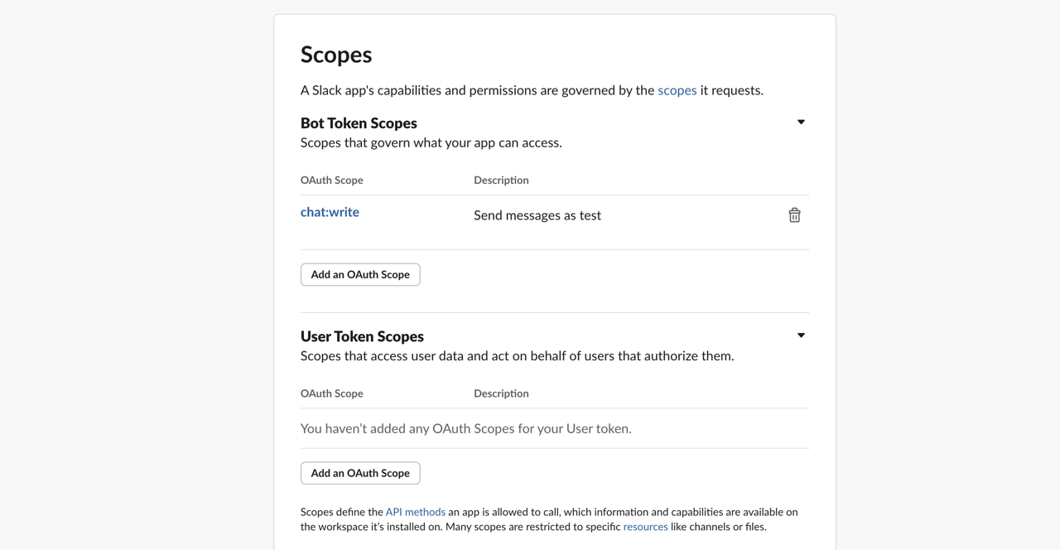The height and width of the screenshot is (550, 1060).
Task: Follow the 'scopes' link in the intro sentence
Action: pos(677,90)
